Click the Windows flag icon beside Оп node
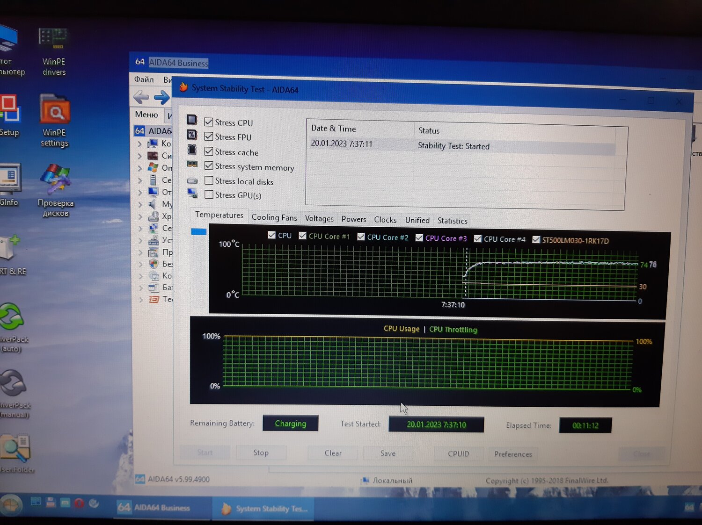This screenshot has width=702, height=525. [153, 167]
